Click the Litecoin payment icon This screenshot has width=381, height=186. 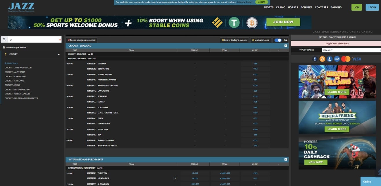coord(330,59)
